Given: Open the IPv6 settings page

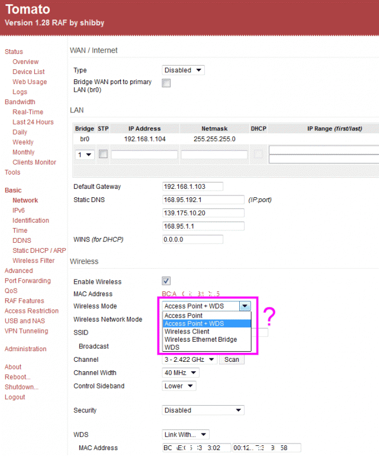Looking at the screenshot, I should [18, 210].
